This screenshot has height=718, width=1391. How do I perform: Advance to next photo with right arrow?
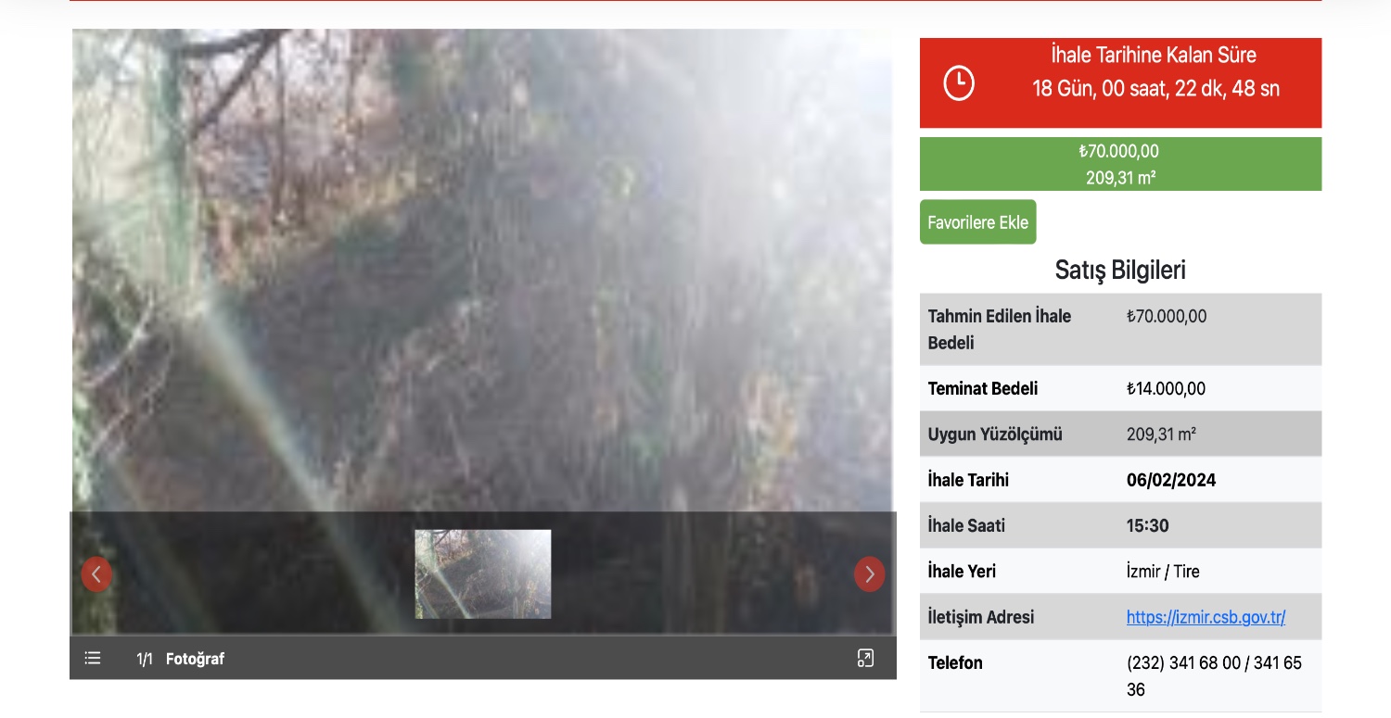click(869, 574)
